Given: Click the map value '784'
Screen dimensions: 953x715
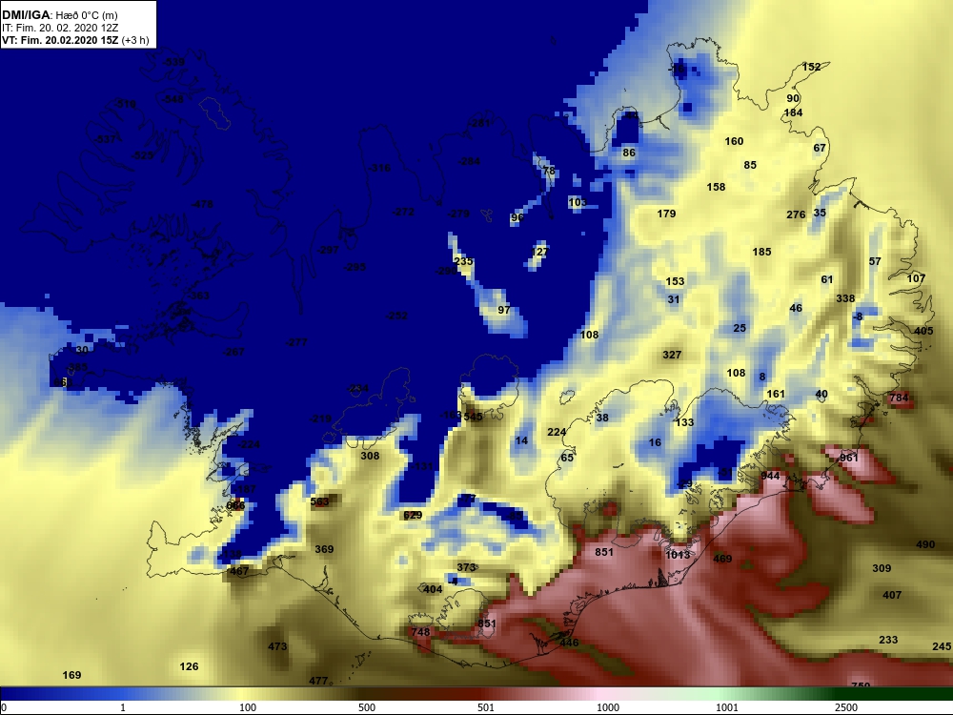Looking at the screenshot, I should coord(899,398).
